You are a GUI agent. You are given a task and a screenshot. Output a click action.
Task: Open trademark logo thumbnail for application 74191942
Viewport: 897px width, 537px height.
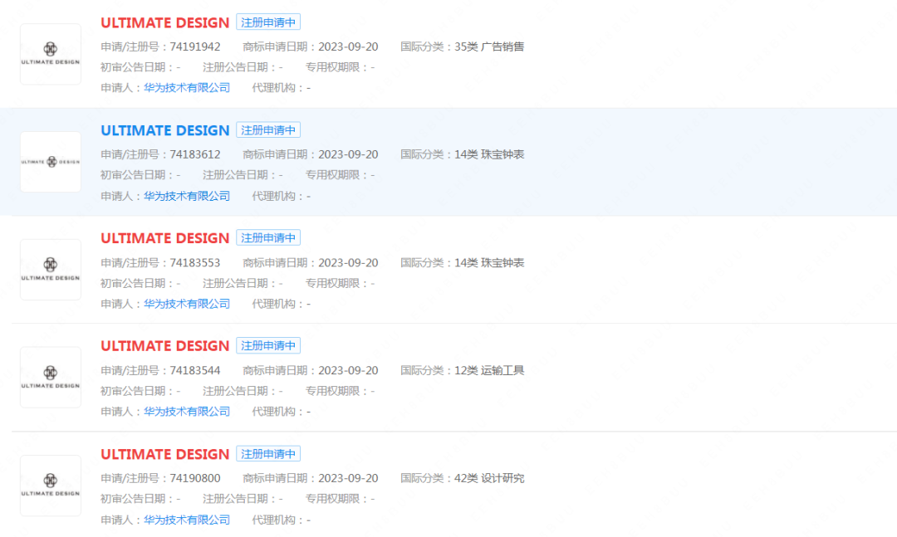51,54
